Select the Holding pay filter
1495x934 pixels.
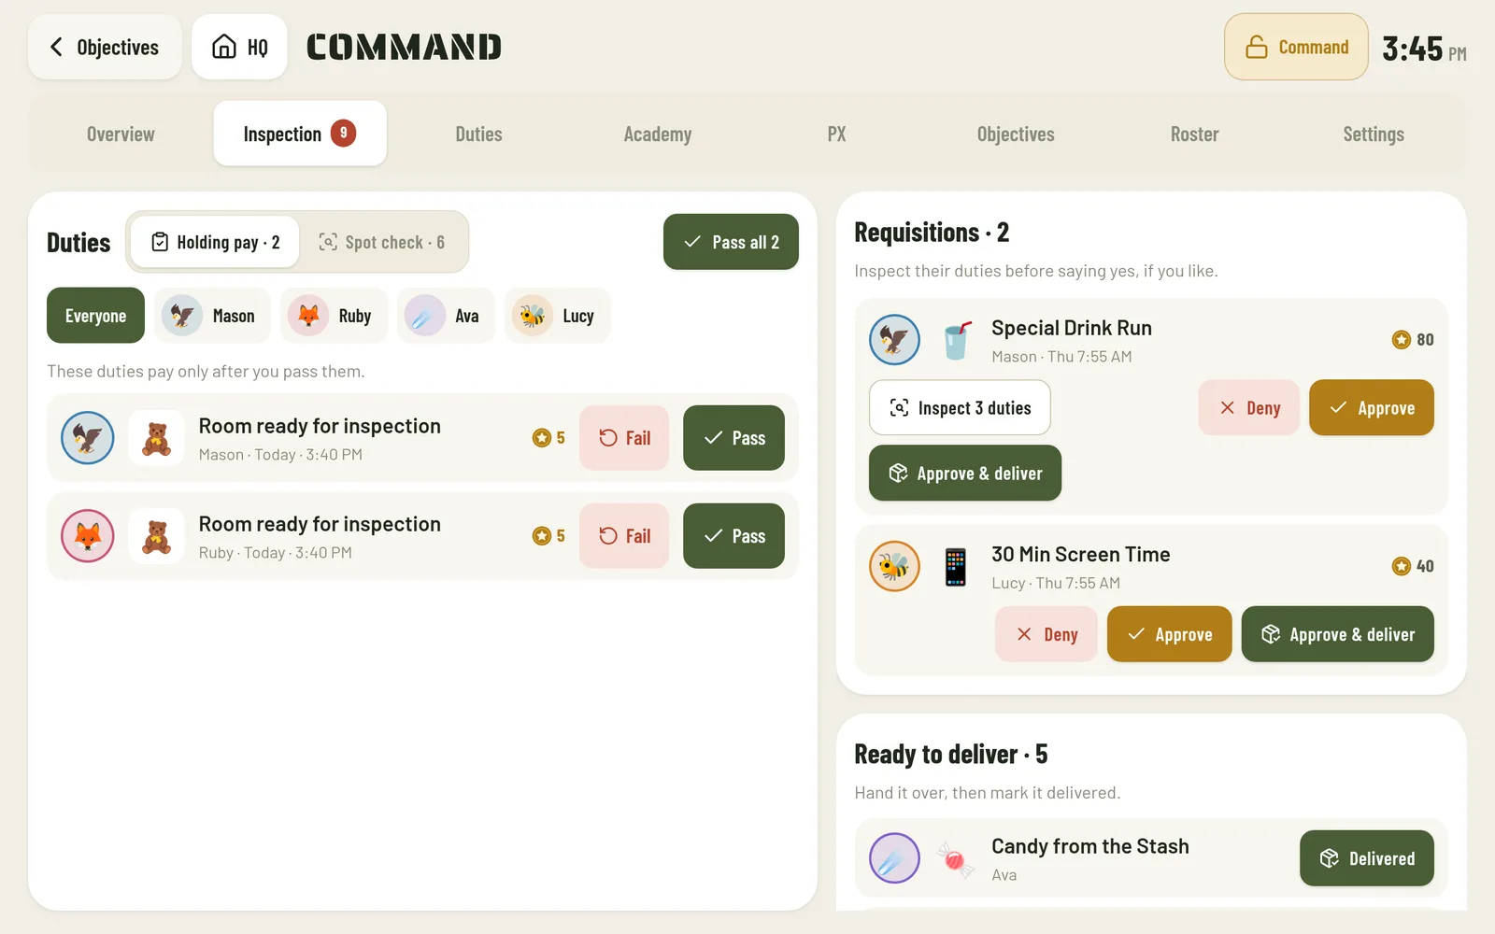click(x=215, y=242)
